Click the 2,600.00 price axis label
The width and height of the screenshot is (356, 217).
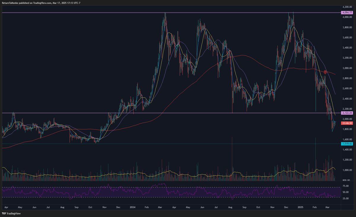347,88
